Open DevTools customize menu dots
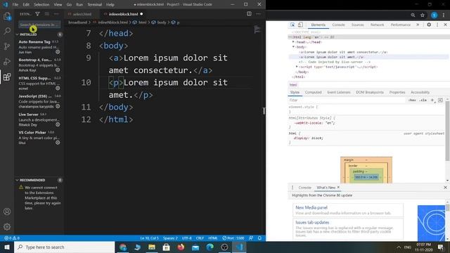This screenshot has height=253, width=450. tap(437, 25)
